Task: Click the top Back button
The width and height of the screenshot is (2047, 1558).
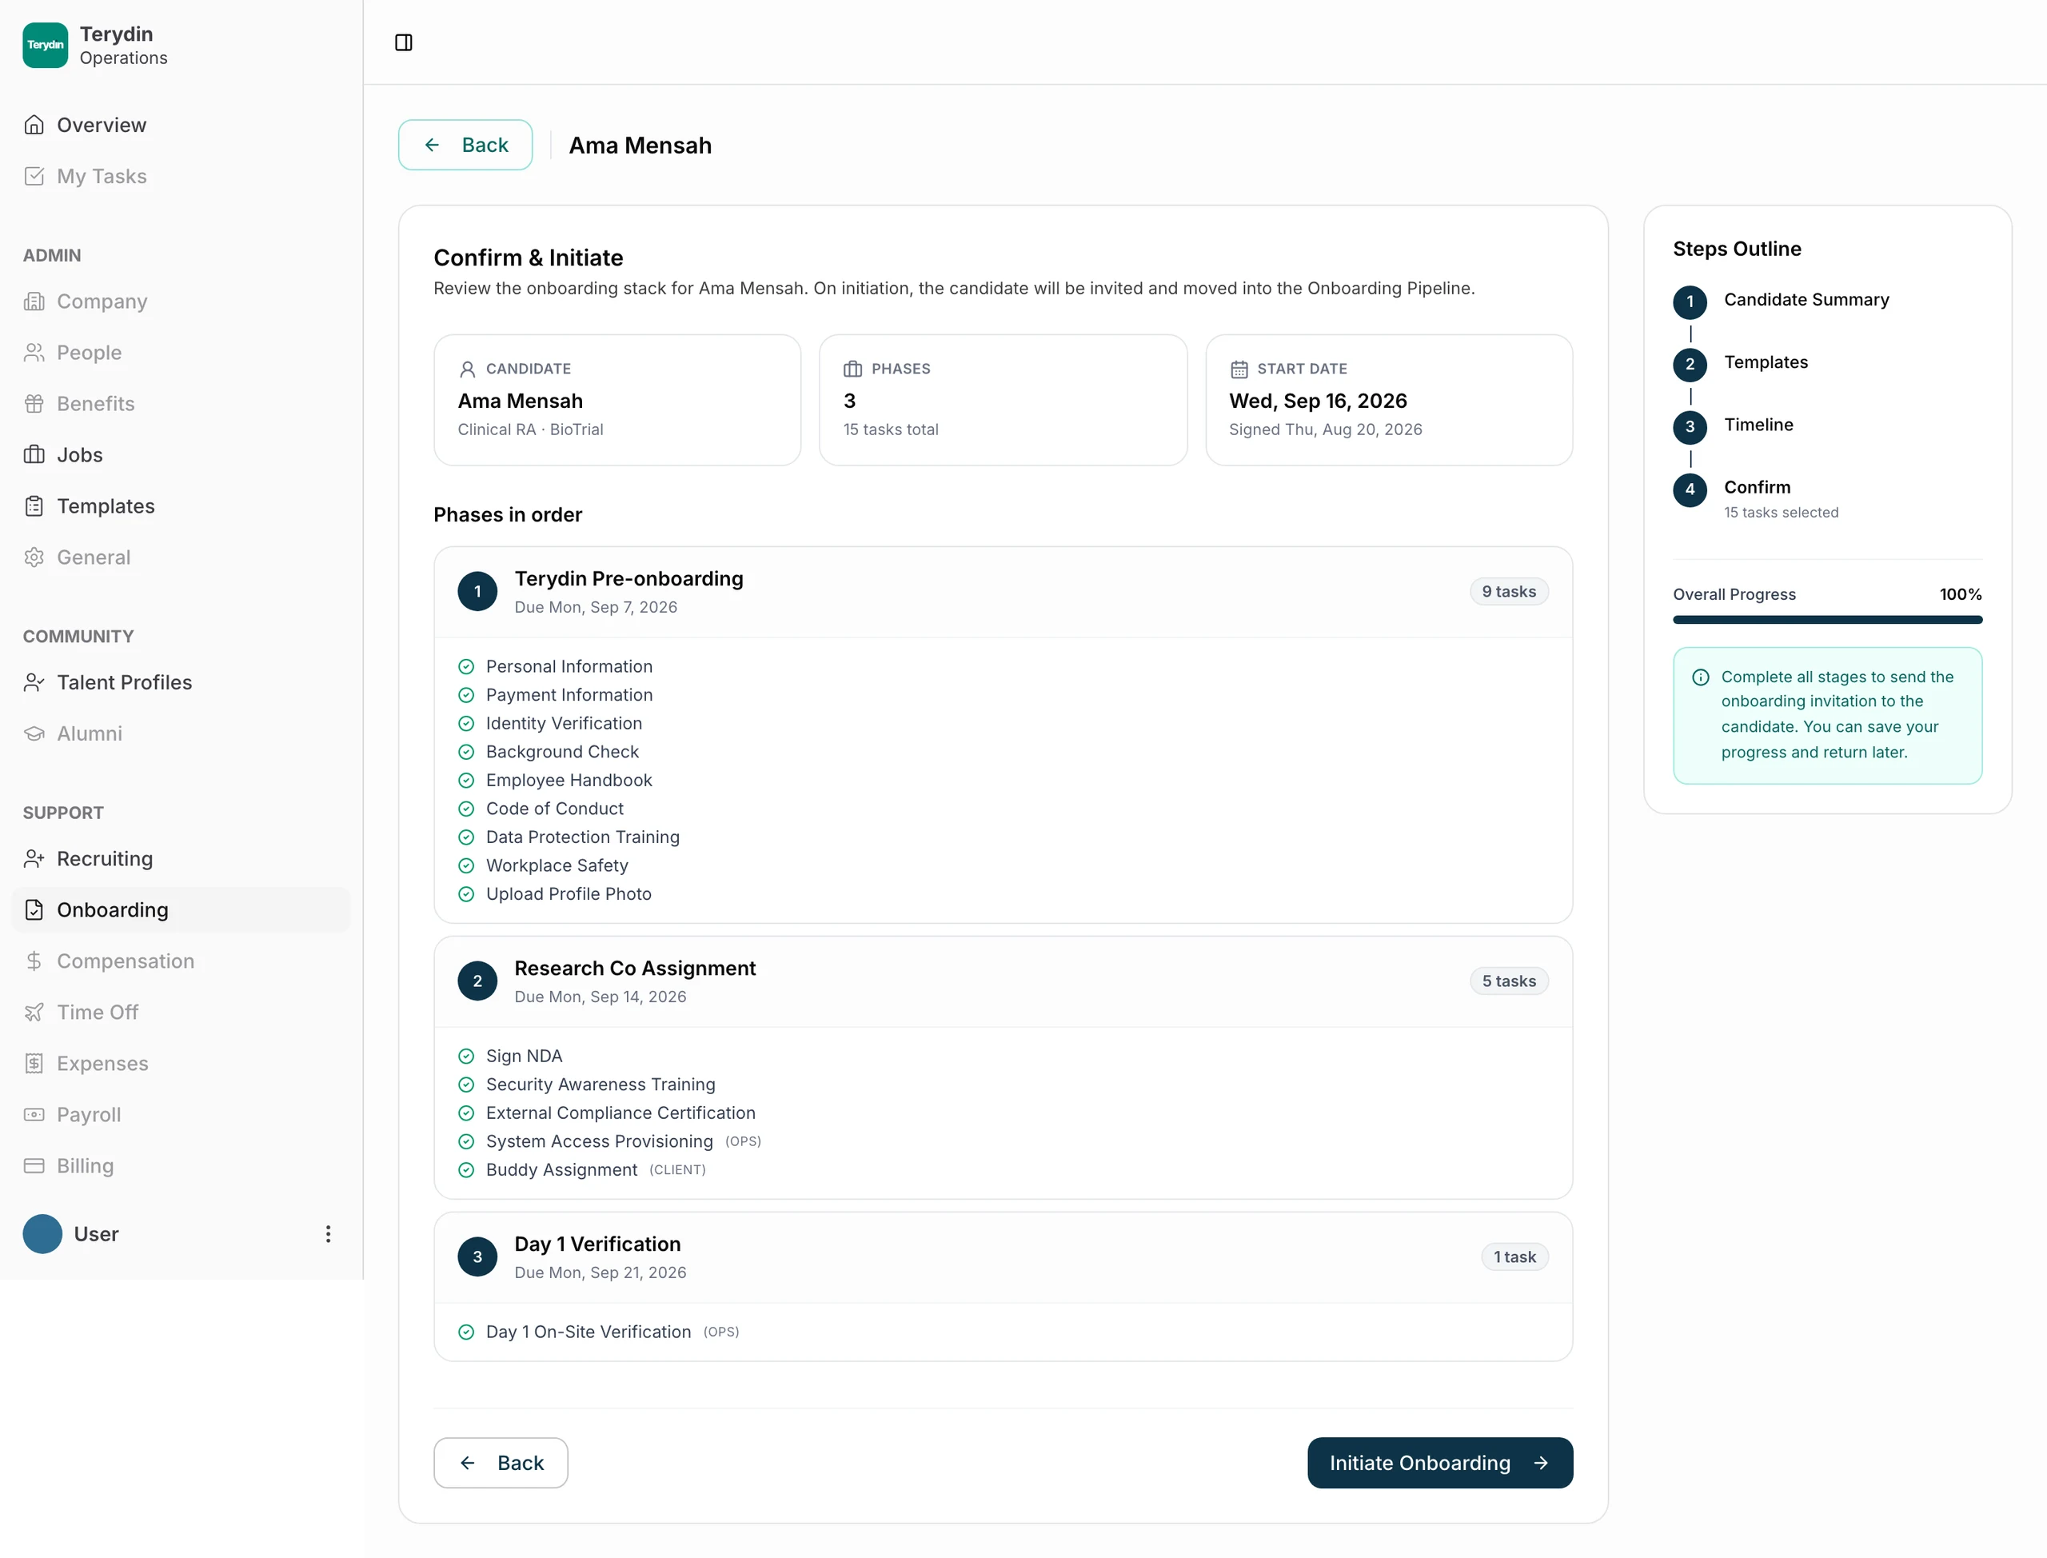Action: [x=465, y=145]
